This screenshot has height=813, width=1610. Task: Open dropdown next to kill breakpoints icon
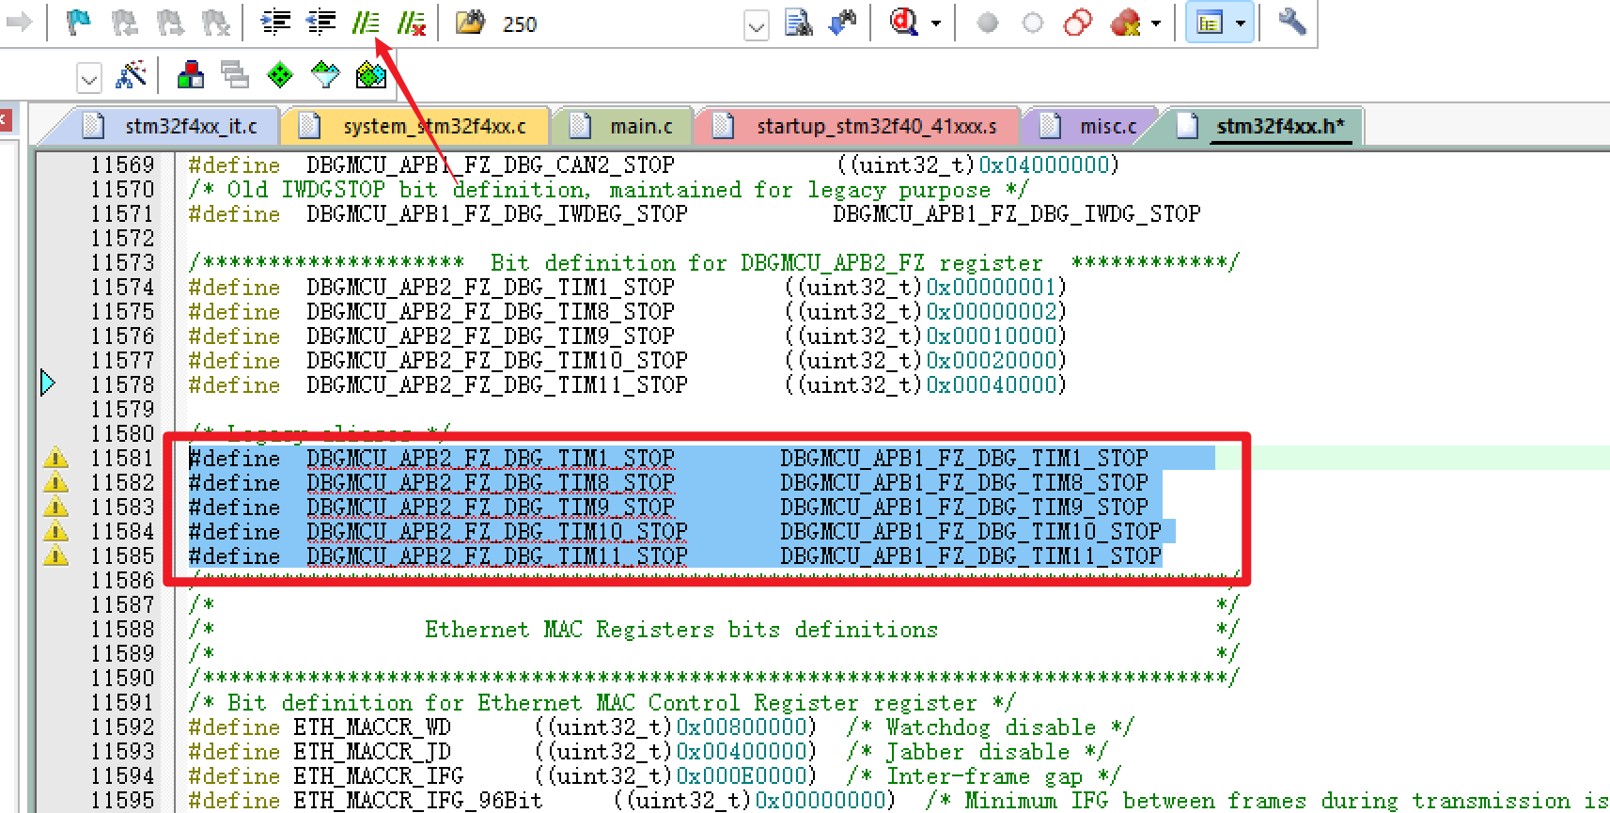pos(1156,23)
